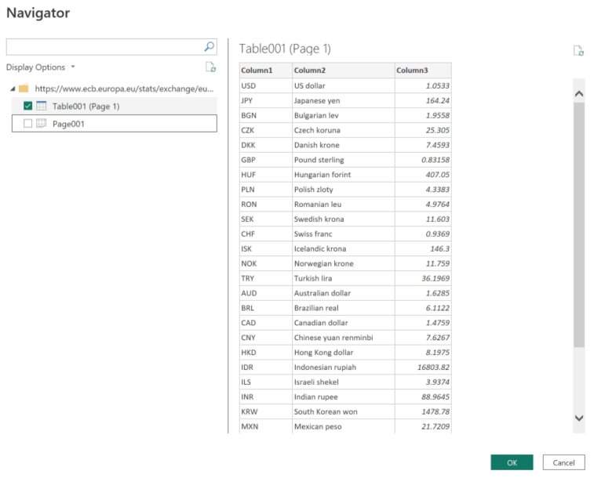This screenshot has width=594, height=478.
Task: Select the Page001 tree item
Action: click(68, 124)
